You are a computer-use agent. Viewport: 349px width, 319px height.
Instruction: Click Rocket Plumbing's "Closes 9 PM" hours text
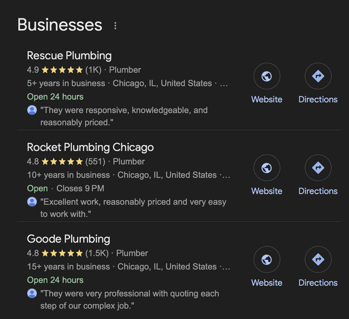click(80, 188)
